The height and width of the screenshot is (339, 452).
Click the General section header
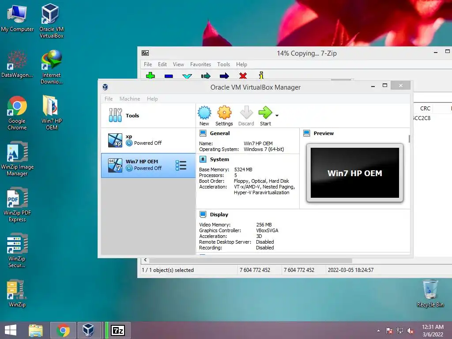coord(220,133)
